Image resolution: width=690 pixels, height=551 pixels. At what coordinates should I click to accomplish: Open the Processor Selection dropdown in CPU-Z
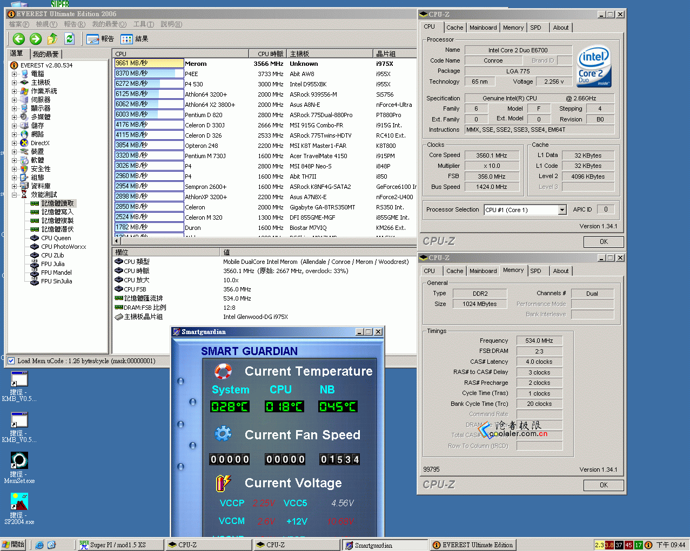click(562, 210)
